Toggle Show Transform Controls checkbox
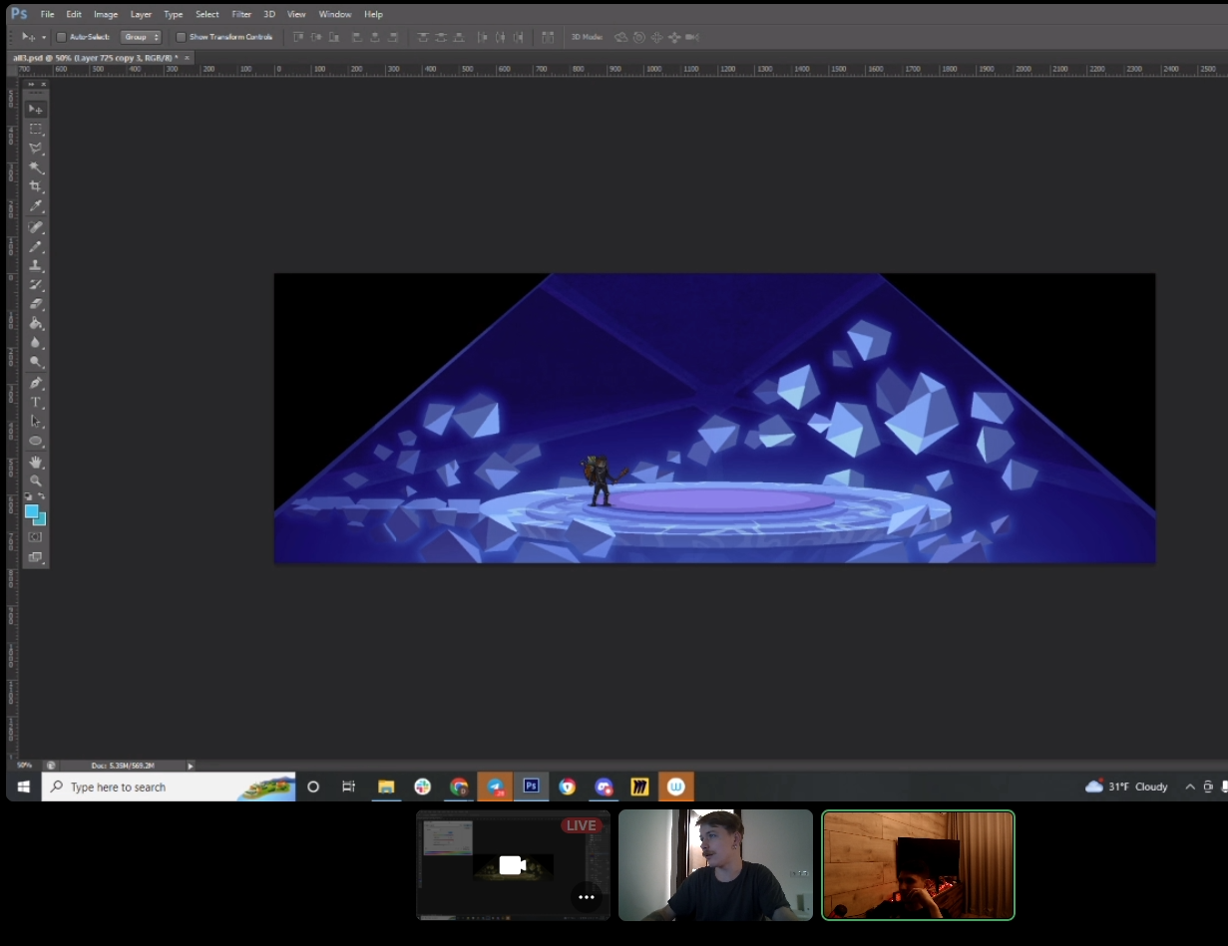The width and height of the screenshot is (1228, 946). pos(181,37)
